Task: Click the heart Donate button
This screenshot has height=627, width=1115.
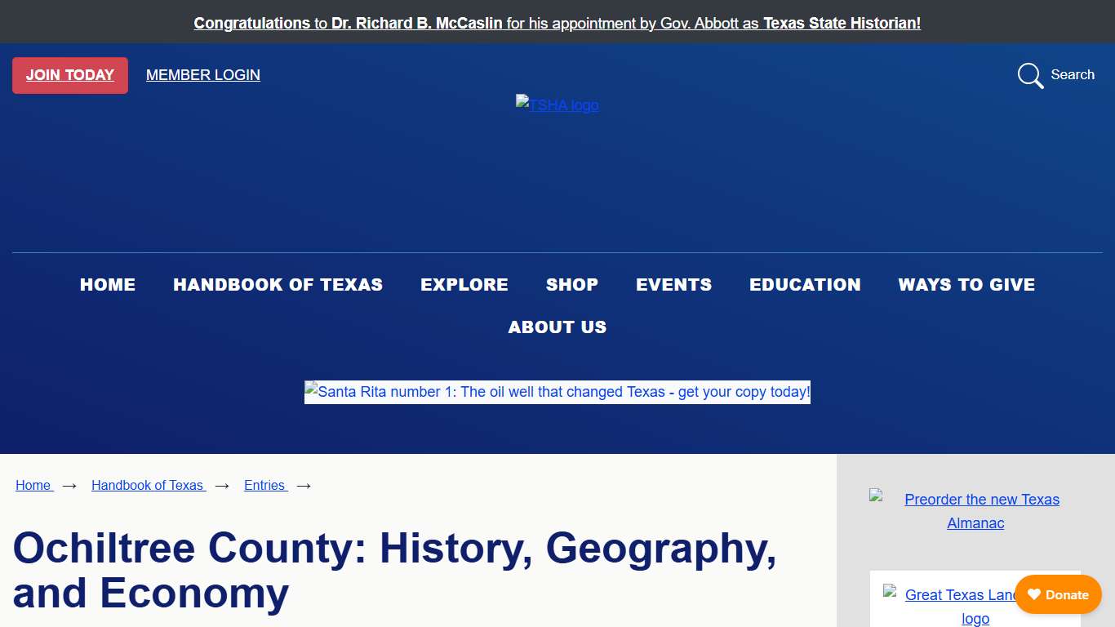Action: 1058,594
